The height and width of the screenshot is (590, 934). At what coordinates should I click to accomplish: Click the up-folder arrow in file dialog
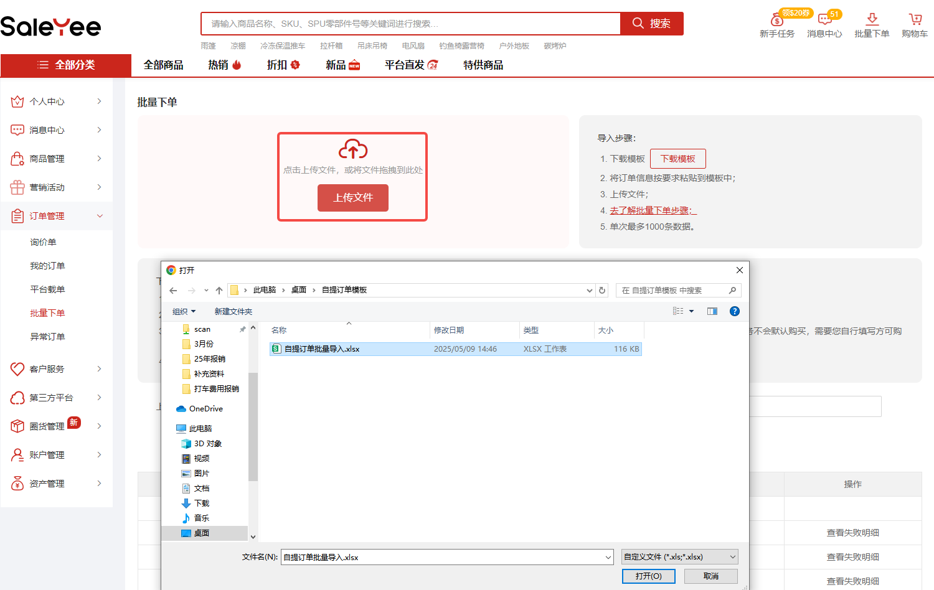[219, 291]
